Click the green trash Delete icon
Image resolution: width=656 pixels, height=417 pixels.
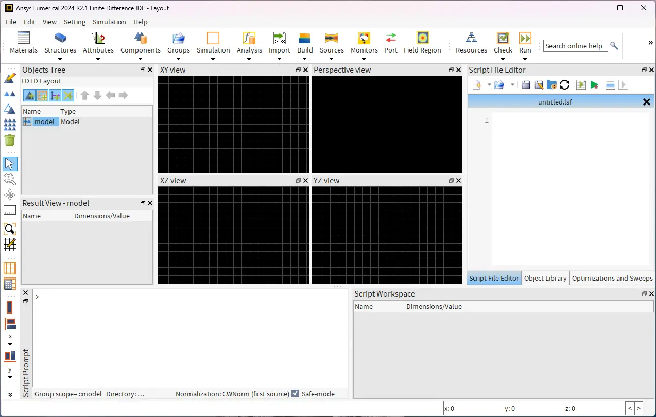point(10,140)
